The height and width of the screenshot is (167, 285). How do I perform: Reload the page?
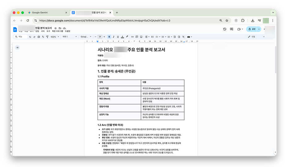[x=27, y=21]
